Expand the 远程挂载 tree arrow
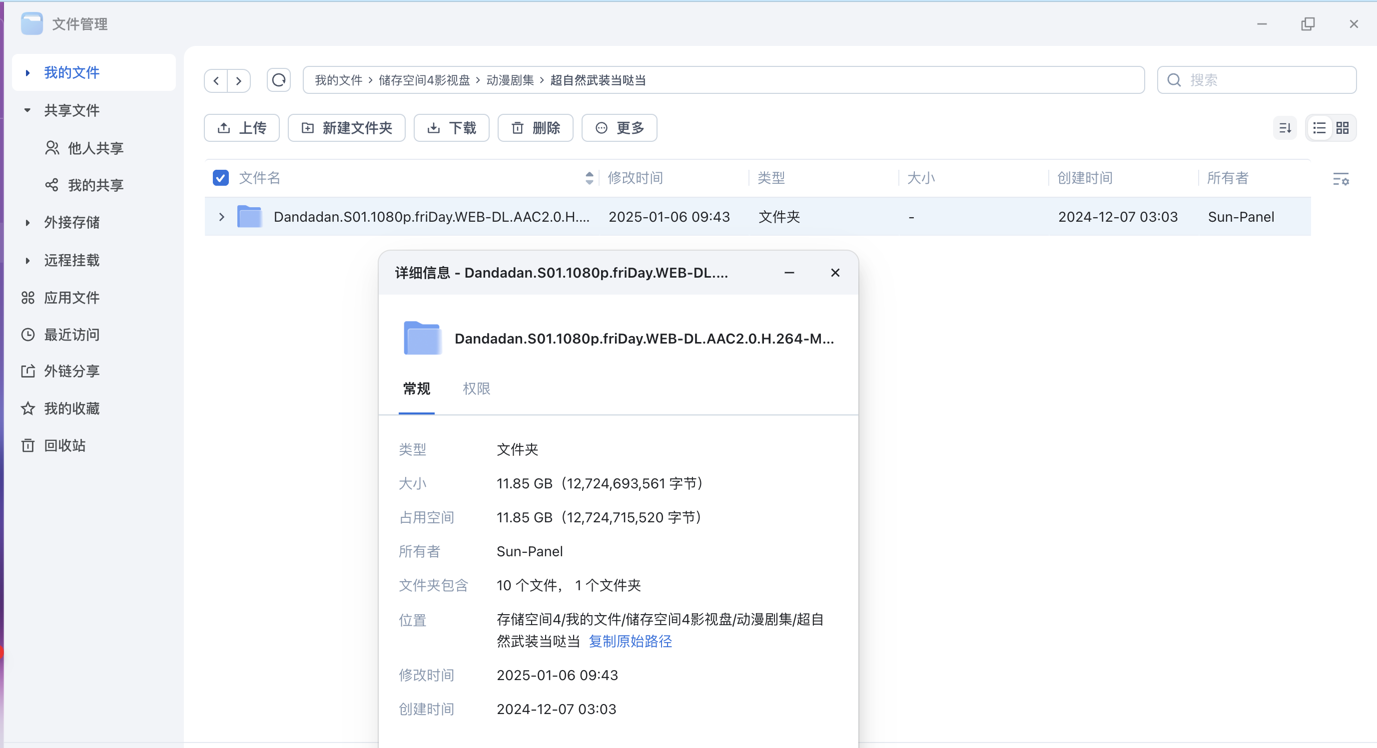1377x748 pixels. (x=28, y=261)
